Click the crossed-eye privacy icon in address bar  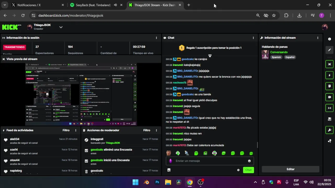266,15
